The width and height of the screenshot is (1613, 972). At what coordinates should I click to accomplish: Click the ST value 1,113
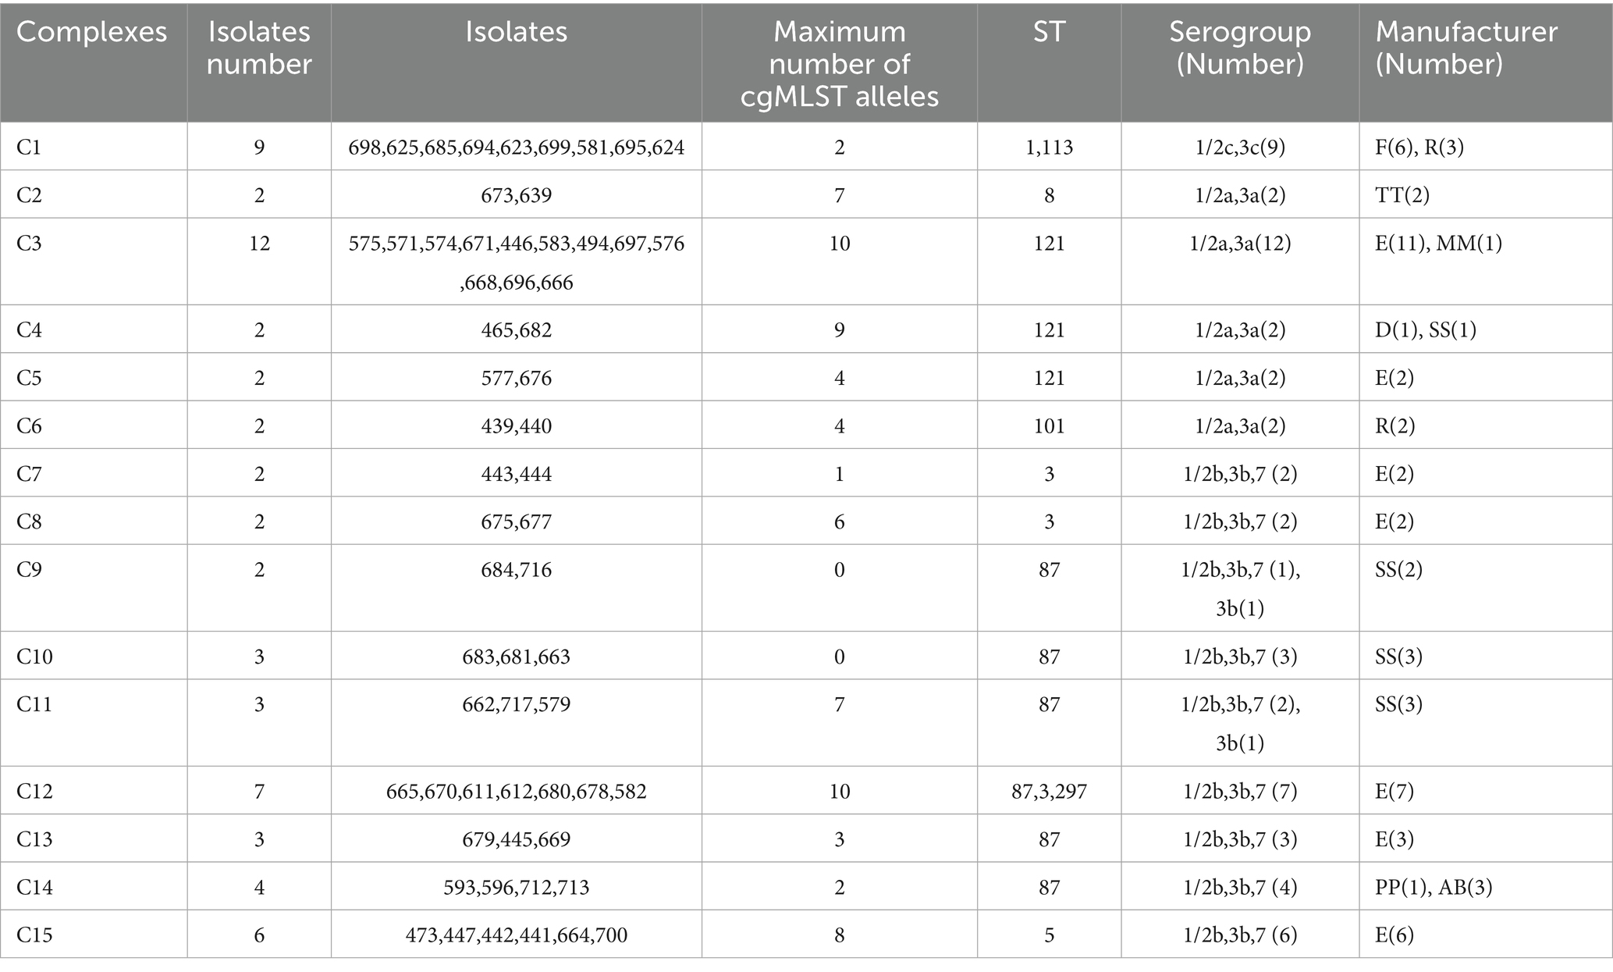coord(1049,147)
